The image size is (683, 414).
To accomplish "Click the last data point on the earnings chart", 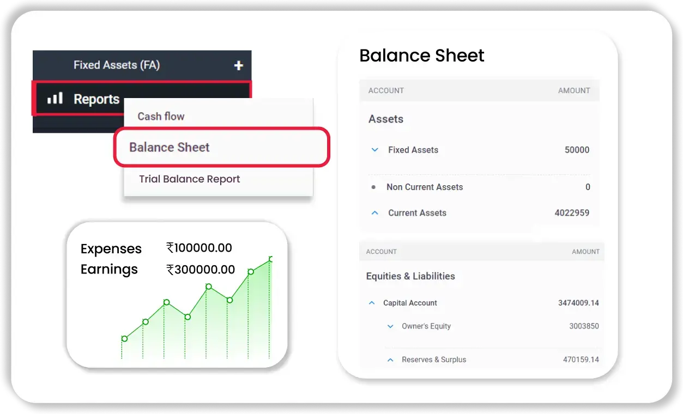I will [270, 259].
